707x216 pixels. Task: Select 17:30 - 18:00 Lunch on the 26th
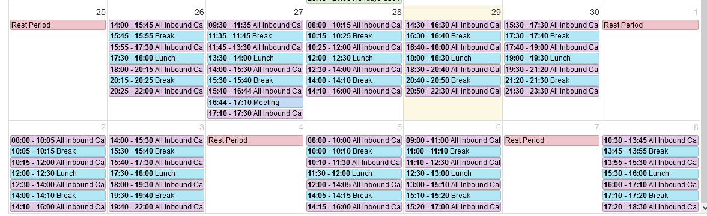[x=156, y=58]
